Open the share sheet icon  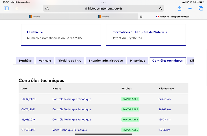(179, 8)
